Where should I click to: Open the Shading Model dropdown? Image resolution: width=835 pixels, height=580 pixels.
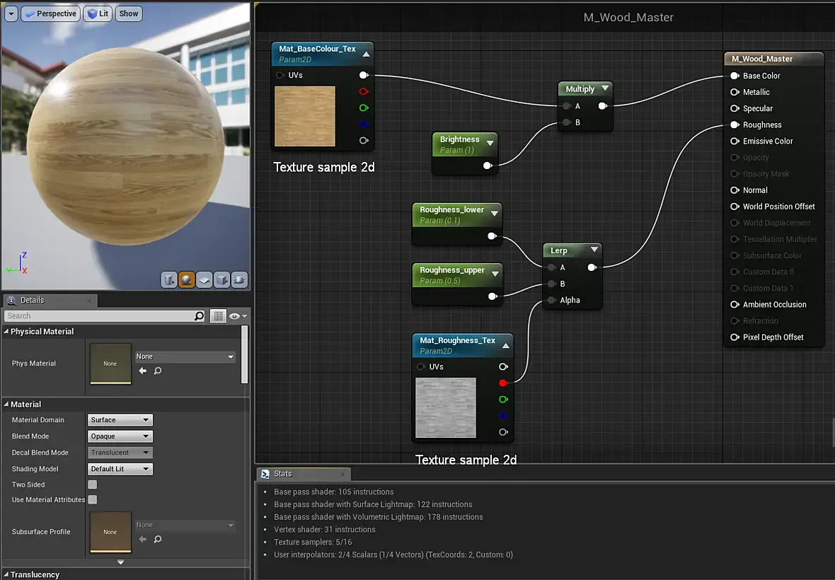[x=120, y=469]
